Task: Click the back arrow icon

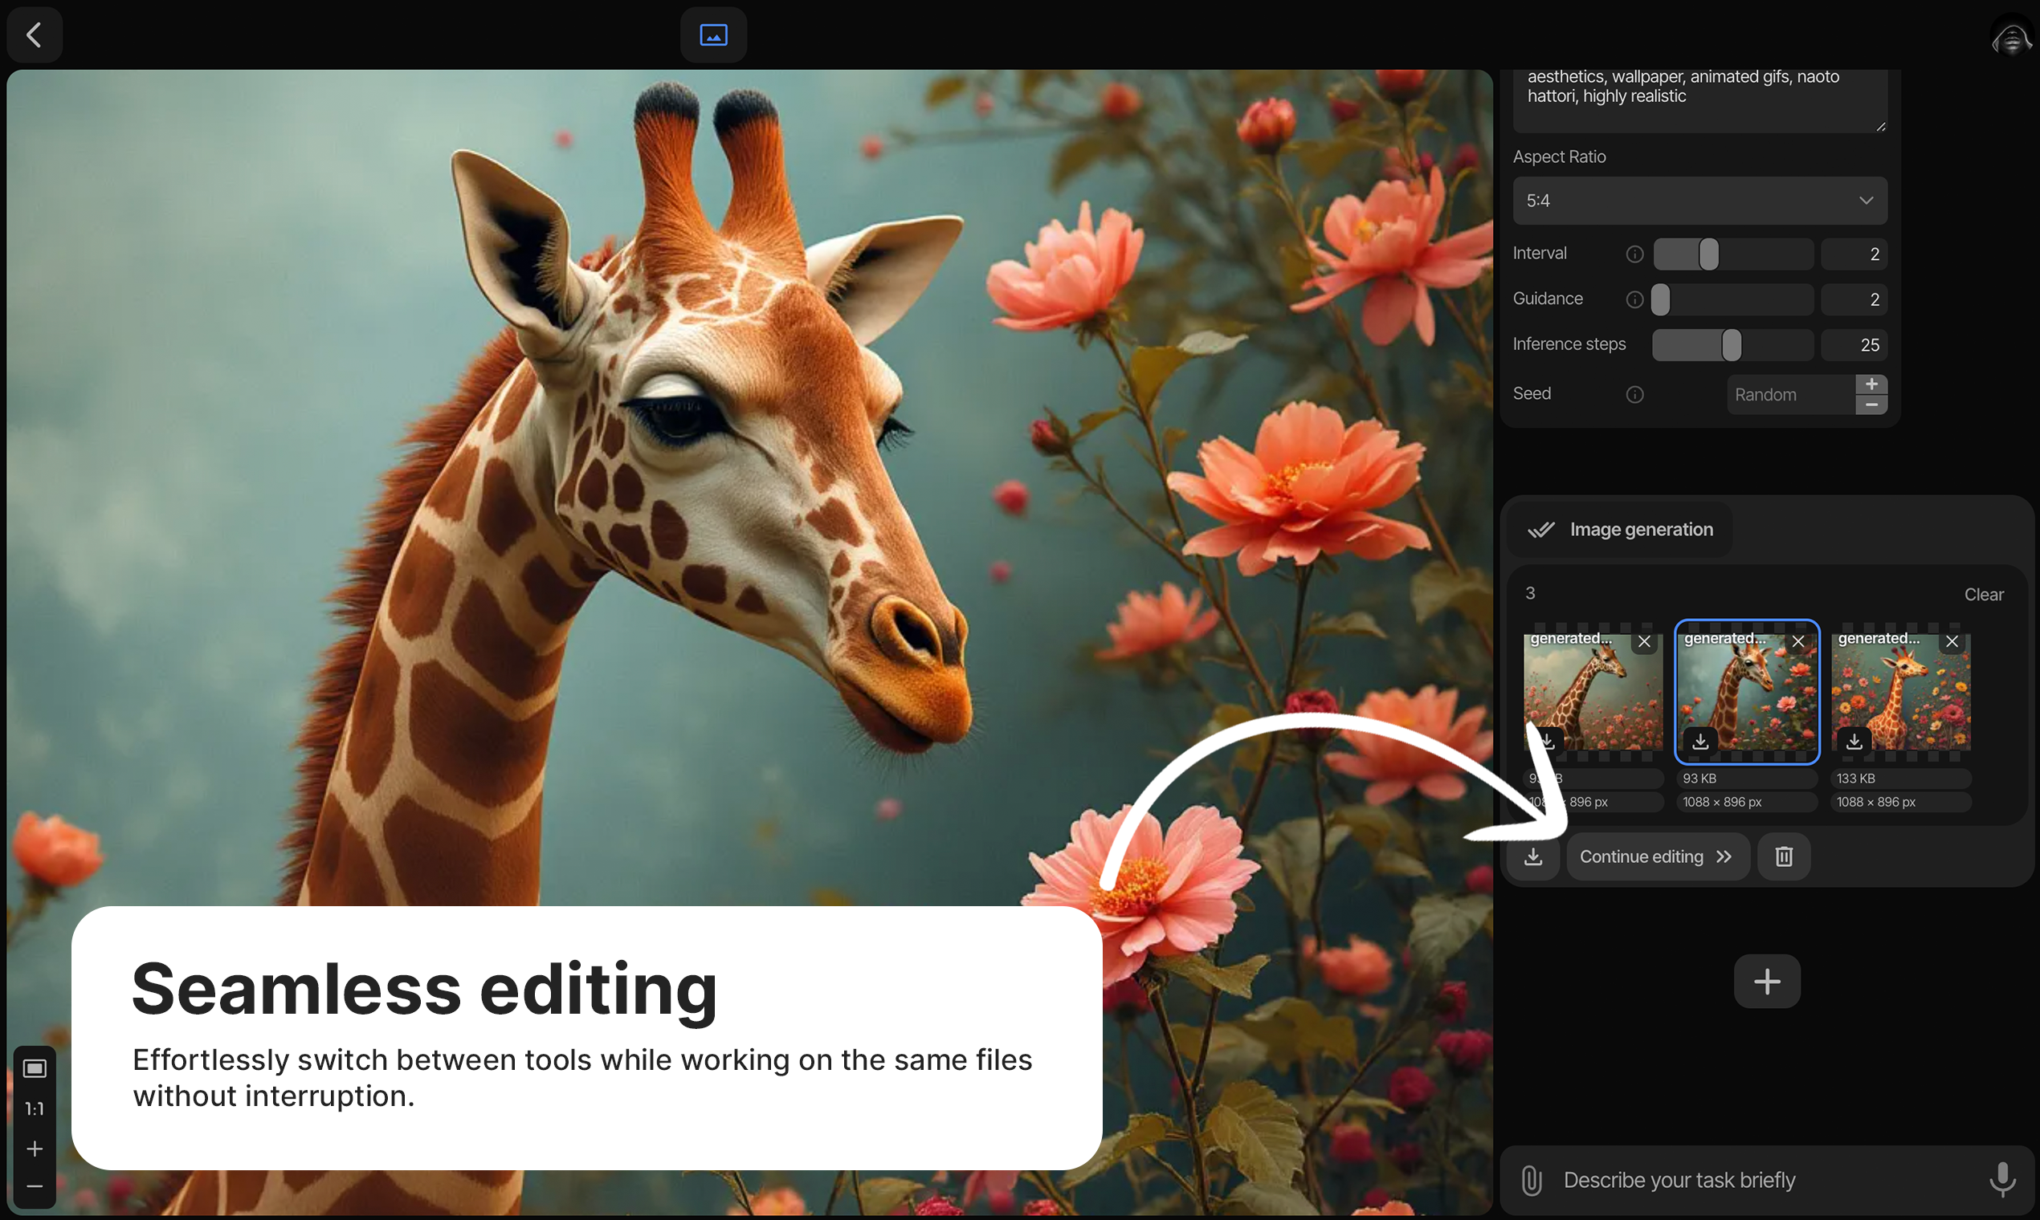Action: (x=34, y=35)
